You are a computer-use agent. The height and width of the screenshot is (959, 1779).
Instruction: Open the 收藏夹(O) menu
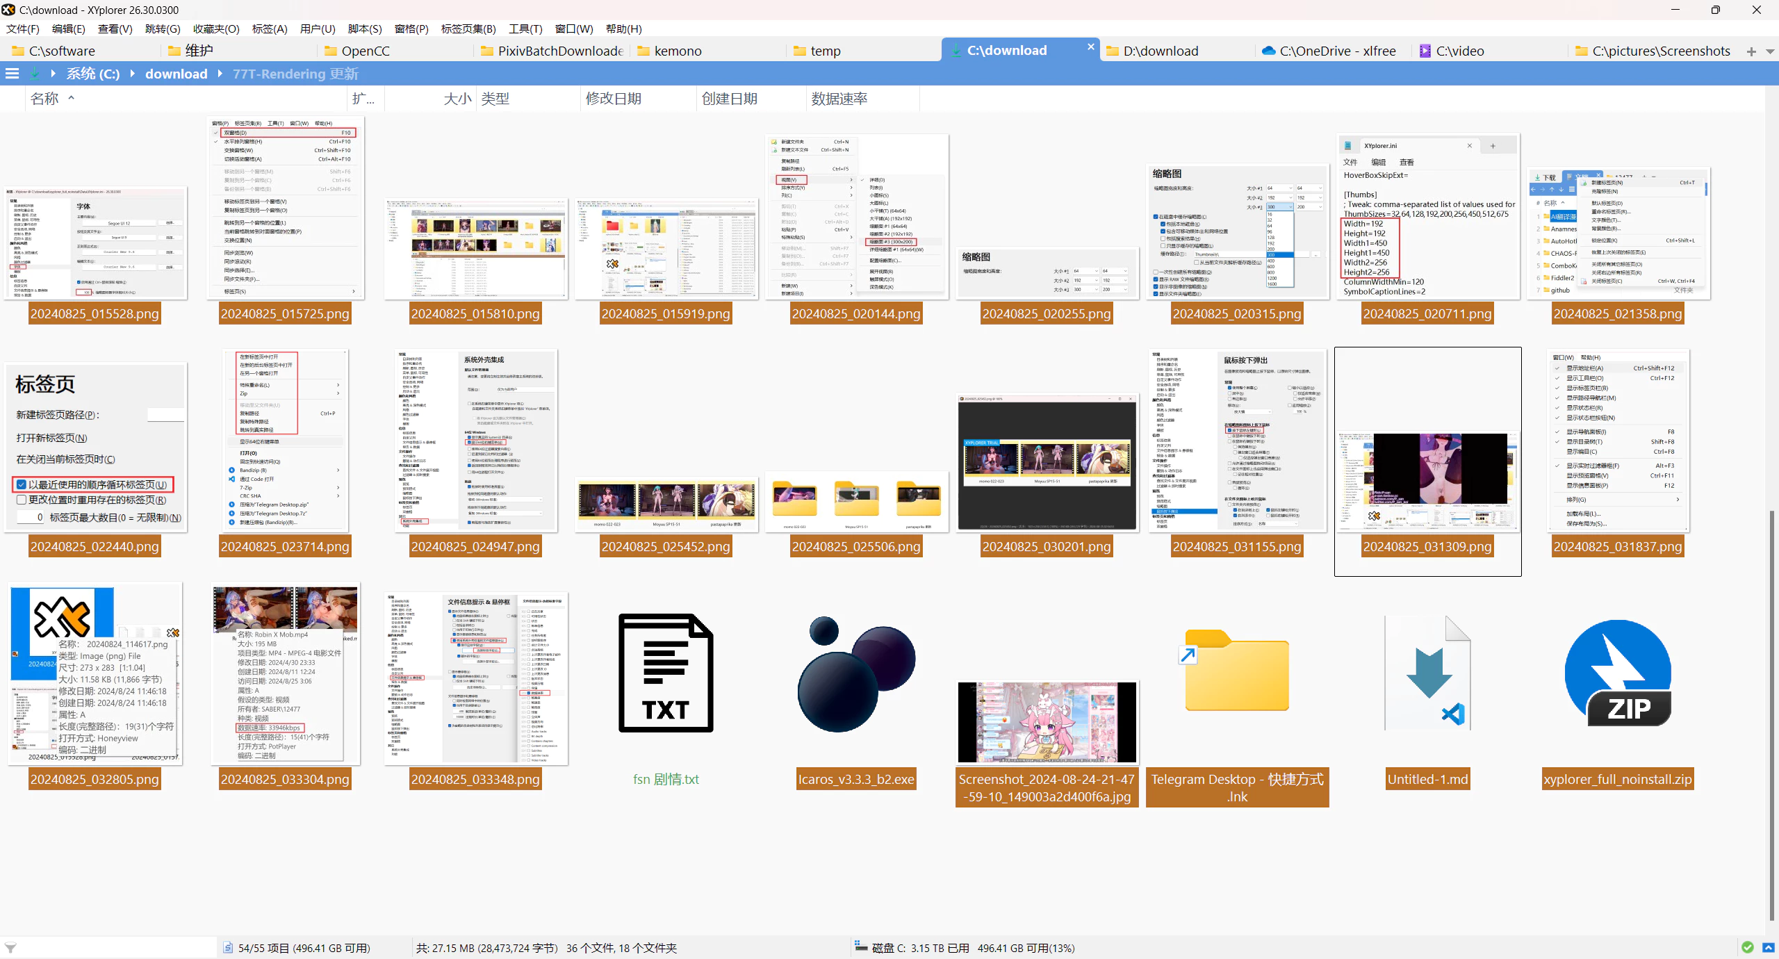(216, 28)
